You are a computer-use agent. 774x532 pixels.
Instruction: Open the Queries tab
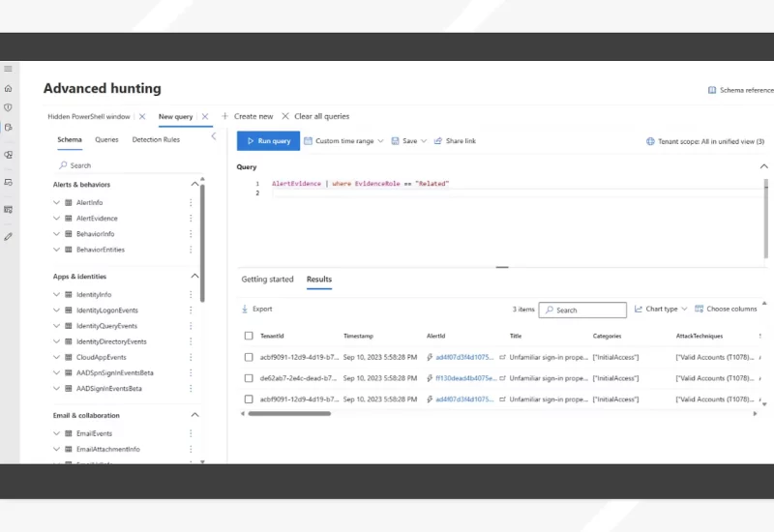(x=106, y=139)
